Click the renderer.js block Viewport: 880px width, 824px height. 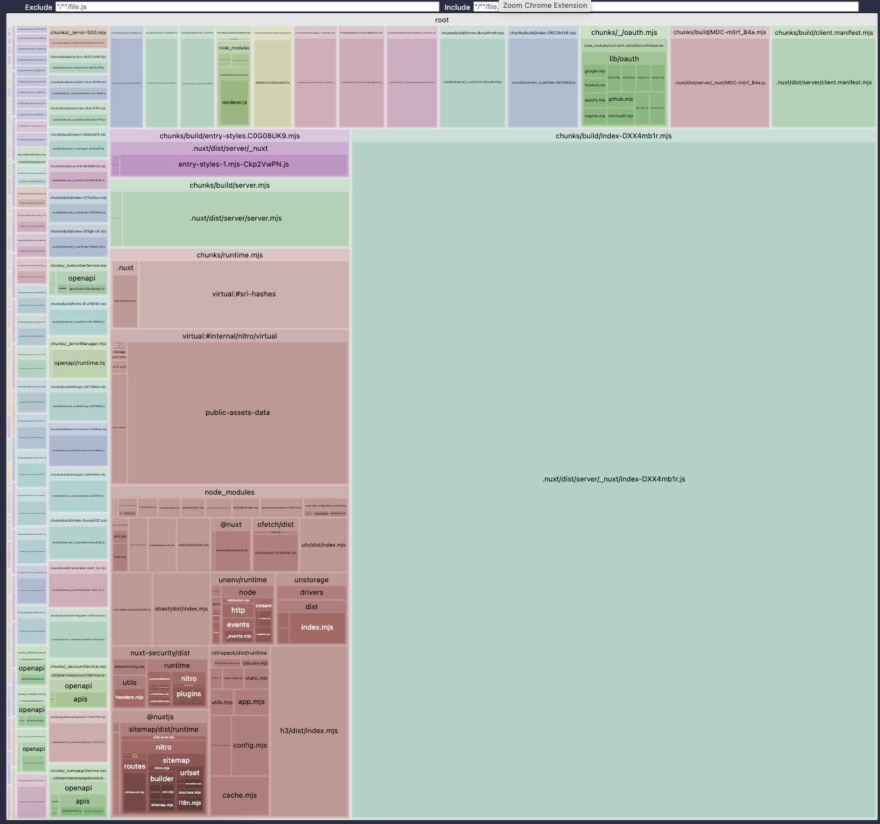pos(234,103)
